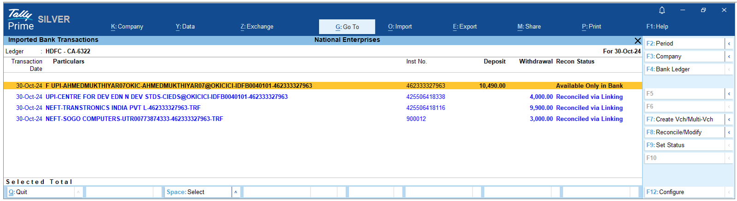Open the E: Export menu
The height and width of the screenshot is (201, 737).
(465, 27)
